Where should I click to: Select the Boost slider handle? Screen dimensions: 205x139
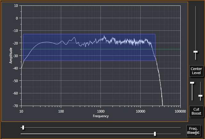[201, 95]
